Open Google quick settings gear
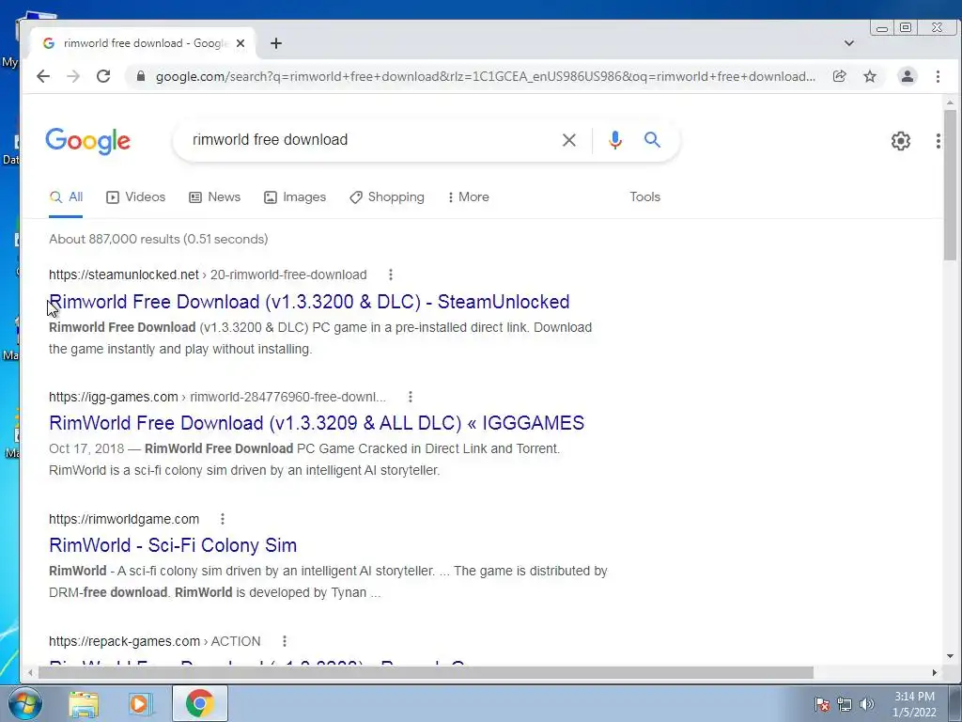 pos(901,141)
